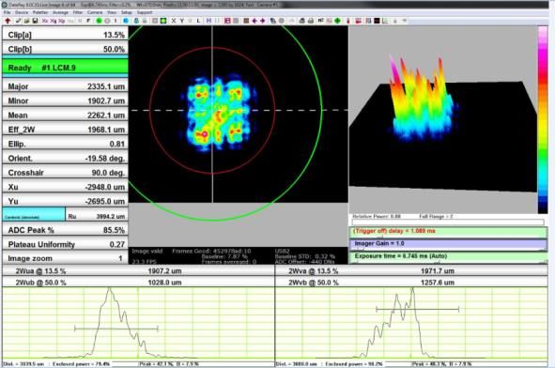Open the Setup menu
The height and width of the screenshot is (368, 555).
[x=127, y=12]
